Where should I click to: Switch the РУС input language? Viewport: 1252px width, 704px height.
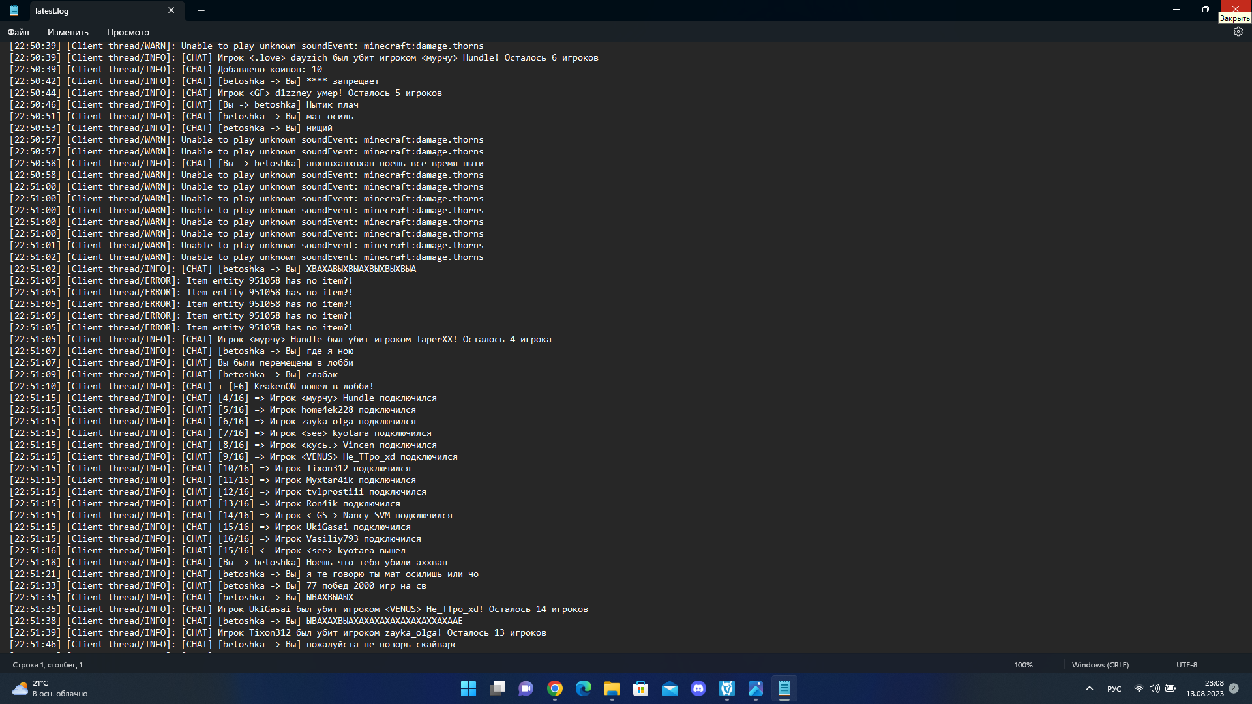pyautogui.click(x=1114, y=689)
